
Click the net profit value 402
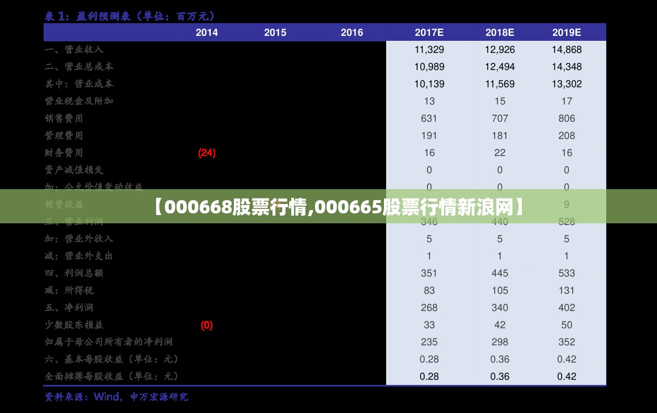567,307
